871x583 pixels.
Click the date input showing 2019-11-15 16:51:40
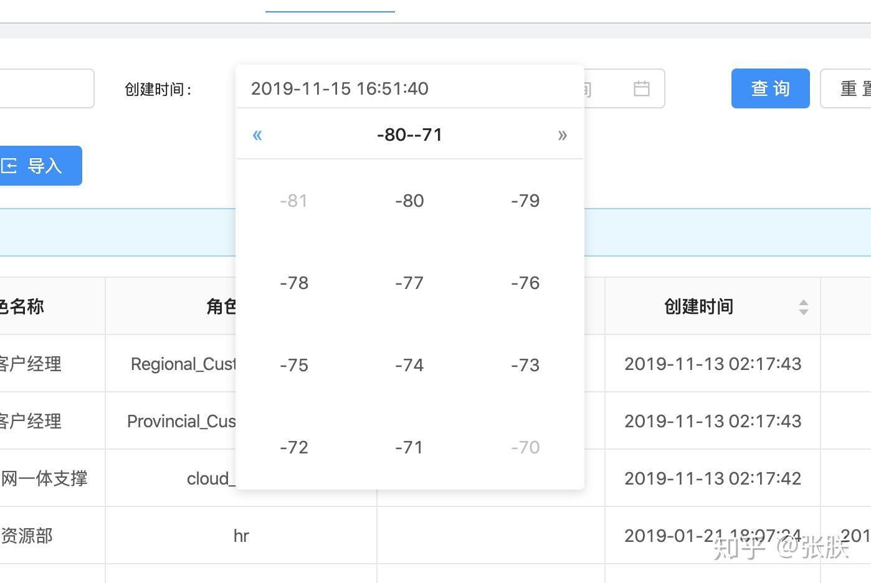[410, 88]
